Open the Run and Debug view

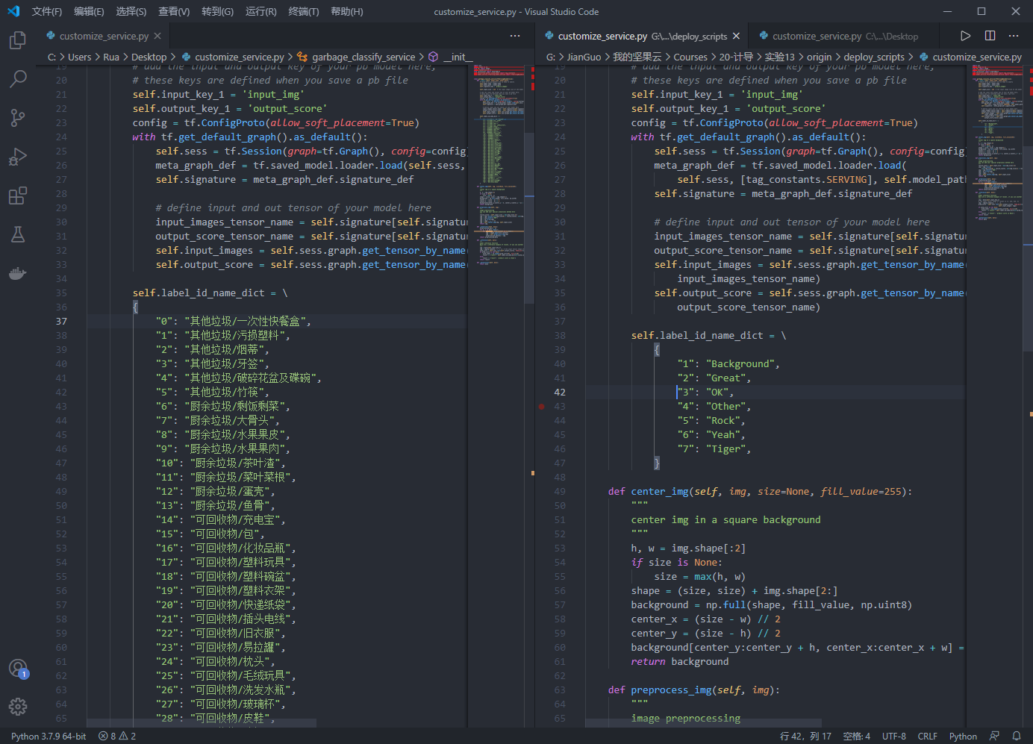click(x=18, y=157)
